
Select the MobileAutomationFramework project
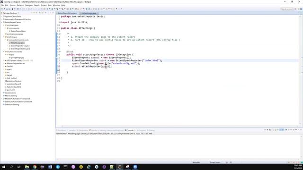click(18, 99)
